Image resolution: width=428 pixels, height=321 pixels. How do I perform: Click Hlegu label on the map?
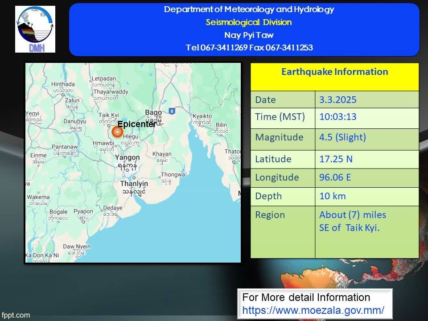[x=131, y=136]
